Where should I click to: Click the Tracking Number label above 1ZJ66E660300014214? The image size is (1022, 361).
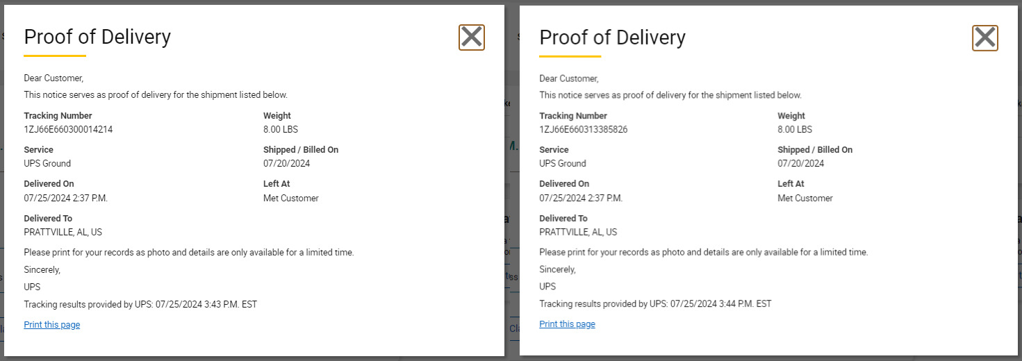(58, 116)
